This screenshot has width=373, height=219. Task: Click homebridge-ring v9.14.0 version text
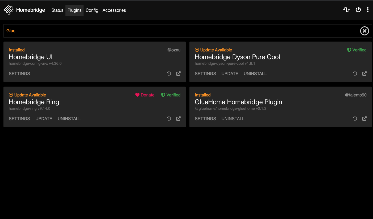coord(30,108)
